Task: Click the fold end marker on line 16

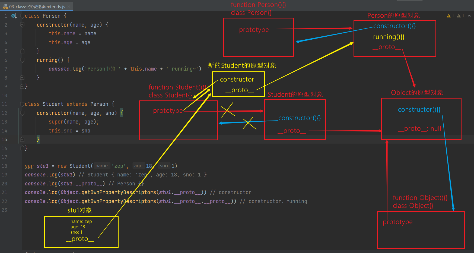Action: pyautogui.click(x=22, y=148)
